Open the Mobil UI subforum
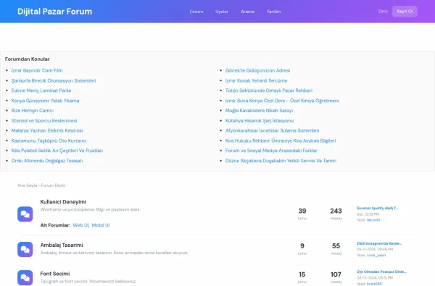The width and height of the screenshot is (435, 286). pos(101,225)
